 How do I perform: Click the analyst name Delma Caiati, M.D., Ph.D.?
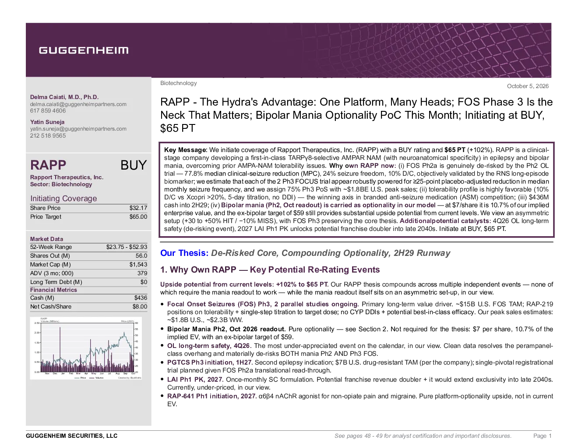click(x=64, y=97)
